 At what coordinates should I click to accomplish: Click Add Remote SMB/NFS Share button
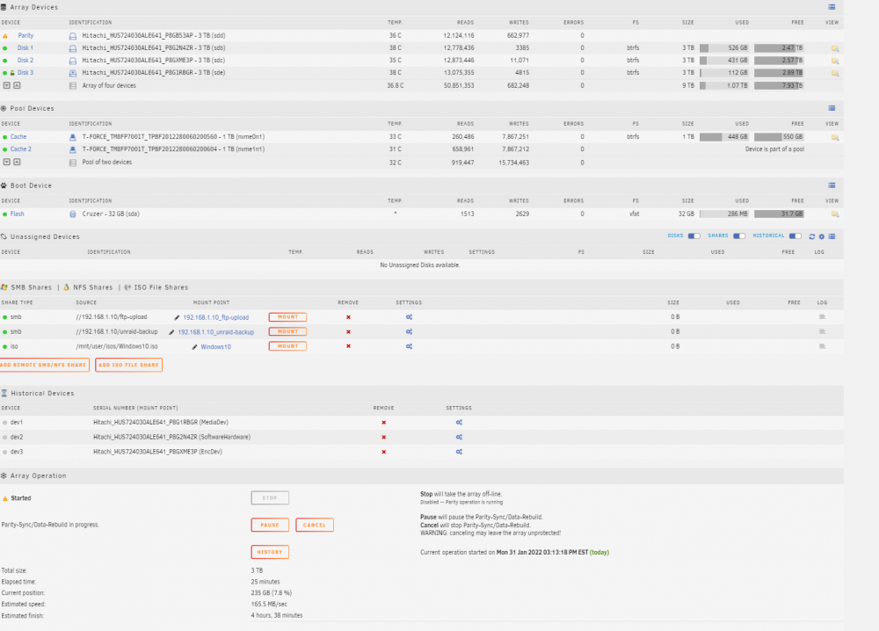pyautogui.click(x=44, y=366)
